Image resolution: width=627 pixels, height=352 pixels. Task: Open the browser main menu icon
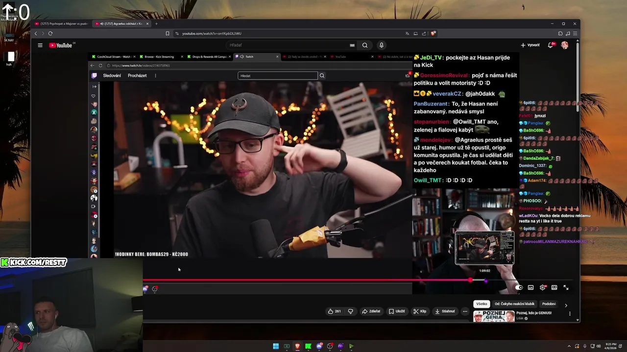pyautogui.click(x=576, y=33)
